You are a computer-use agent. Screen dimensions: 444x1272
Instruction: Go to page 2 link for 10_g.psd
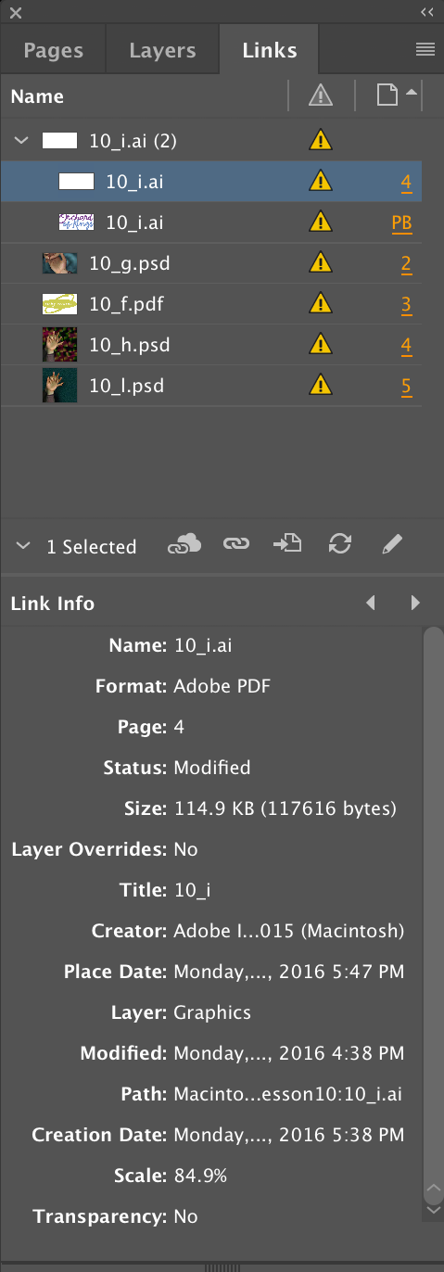pos(406,264)
